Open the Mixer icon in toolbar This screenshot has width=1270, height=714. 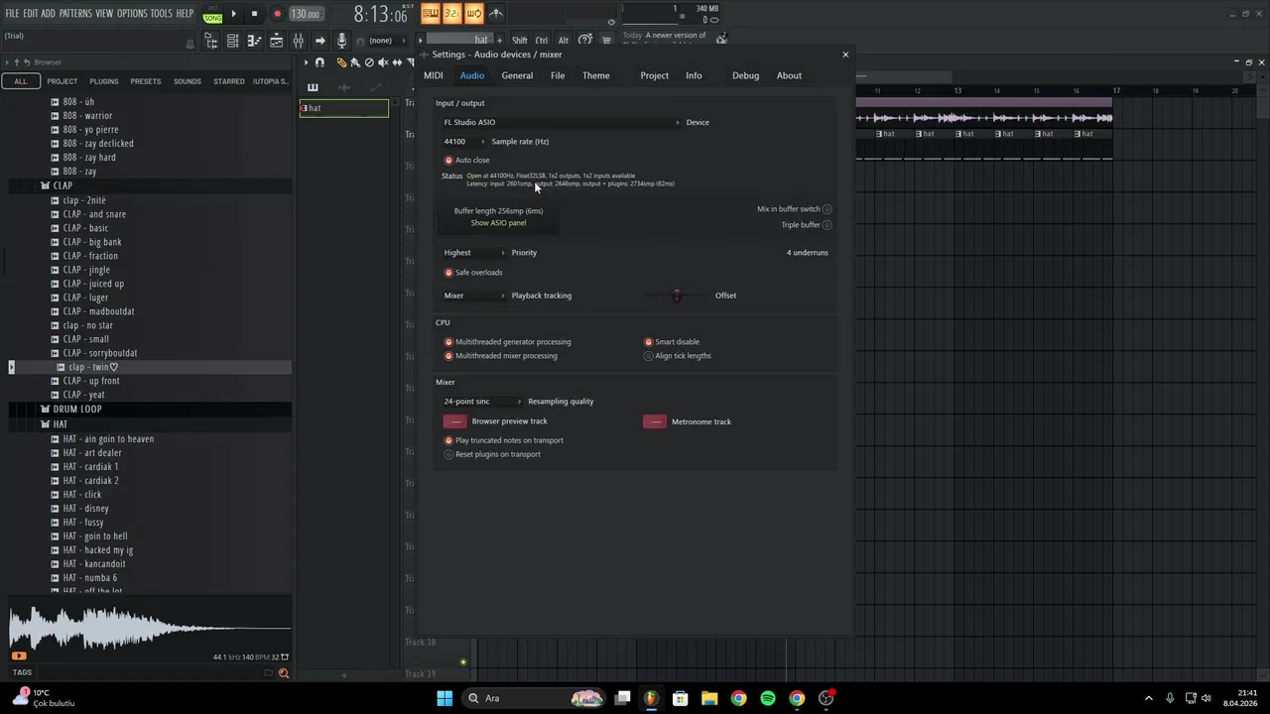[x=298, y=41]
